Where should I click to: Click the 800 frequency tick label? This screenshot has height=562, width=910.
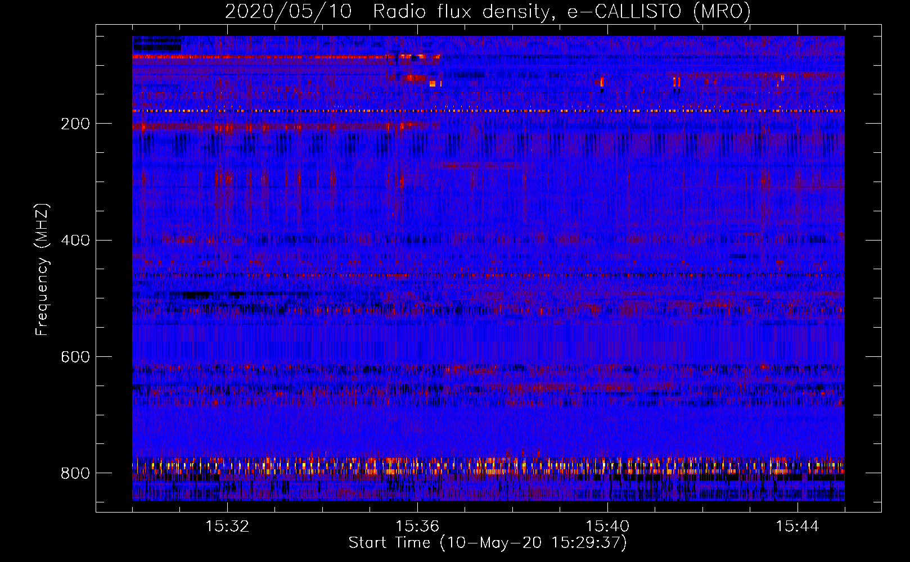(75, 473)
